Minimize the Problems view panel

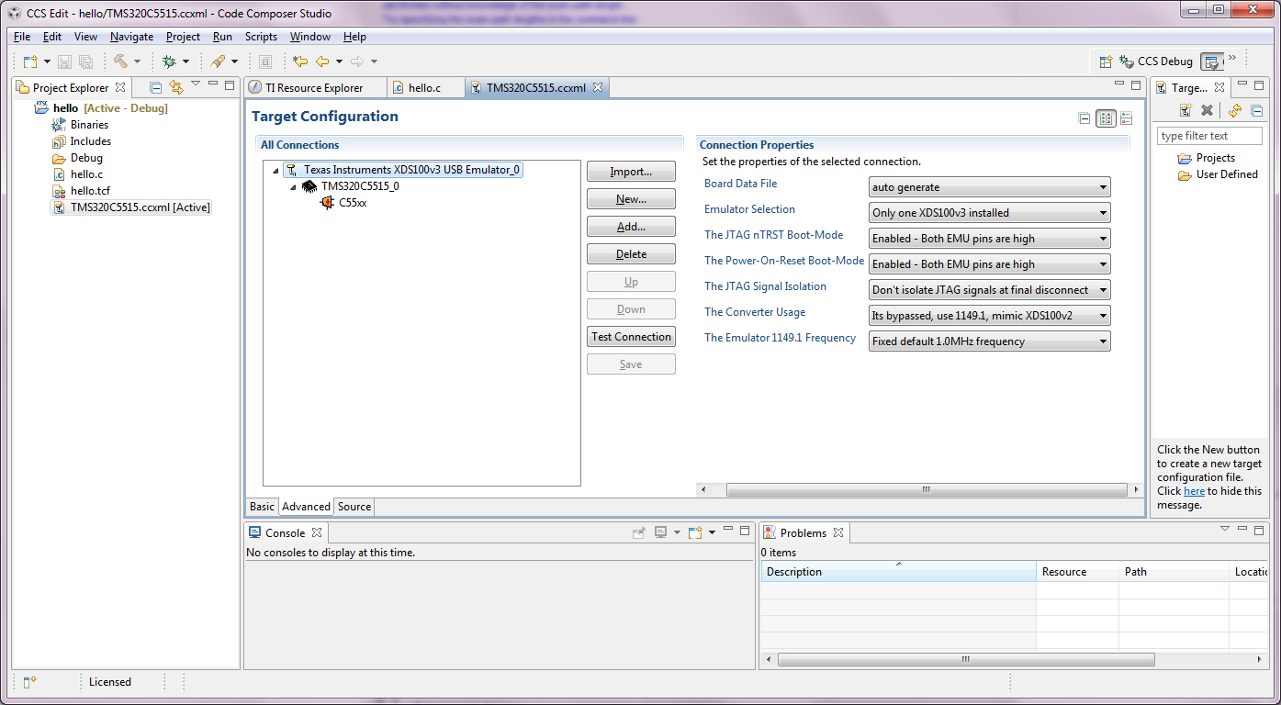(1244, 530)
